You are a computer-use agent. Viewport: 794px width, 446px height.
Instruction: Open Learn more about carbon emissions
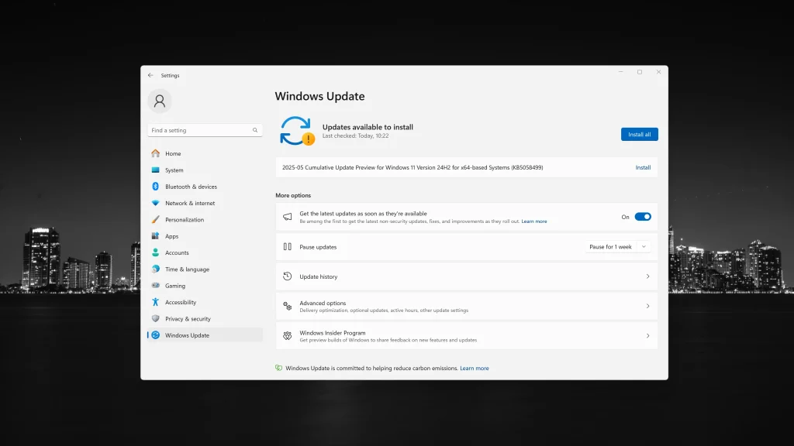[475, 368]
